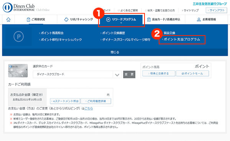Open ダイナースグローバルマイレージ移行 menu entry

[x=125, y=40]
